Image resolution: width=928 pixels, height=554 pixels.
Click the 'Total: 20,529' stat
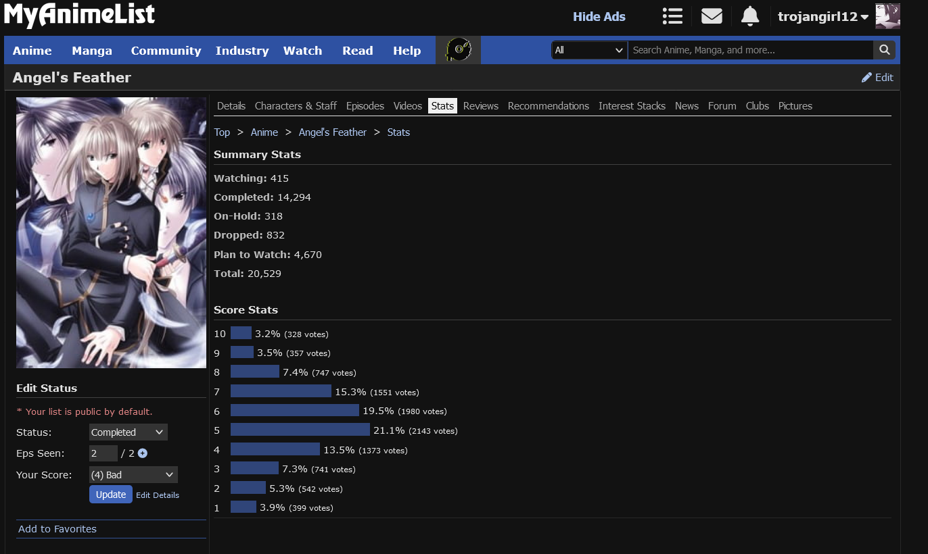point(248,274)
